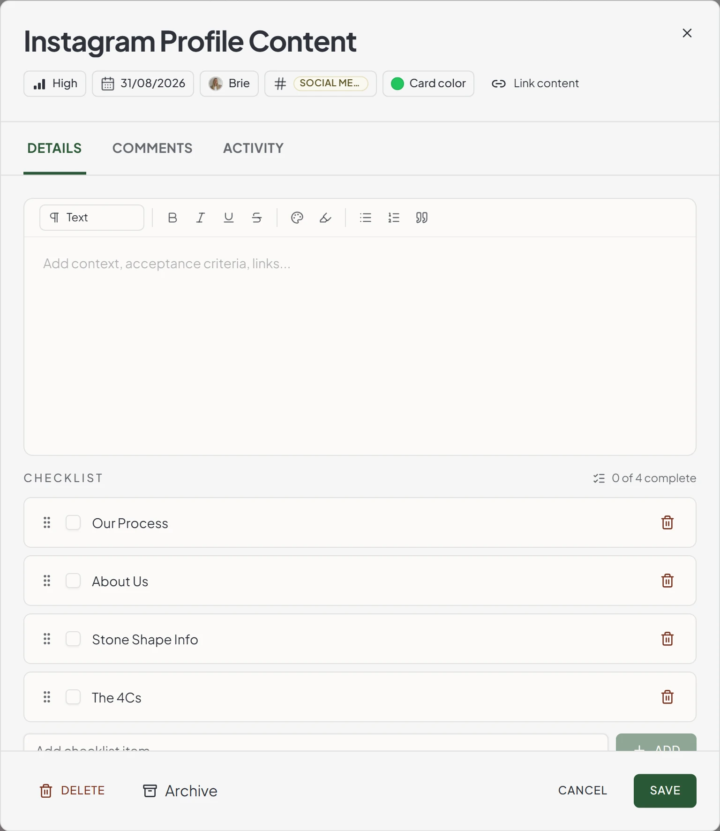Select the highlighter tool
Viewport: 720px width, 831px height.
coord(325,218)
